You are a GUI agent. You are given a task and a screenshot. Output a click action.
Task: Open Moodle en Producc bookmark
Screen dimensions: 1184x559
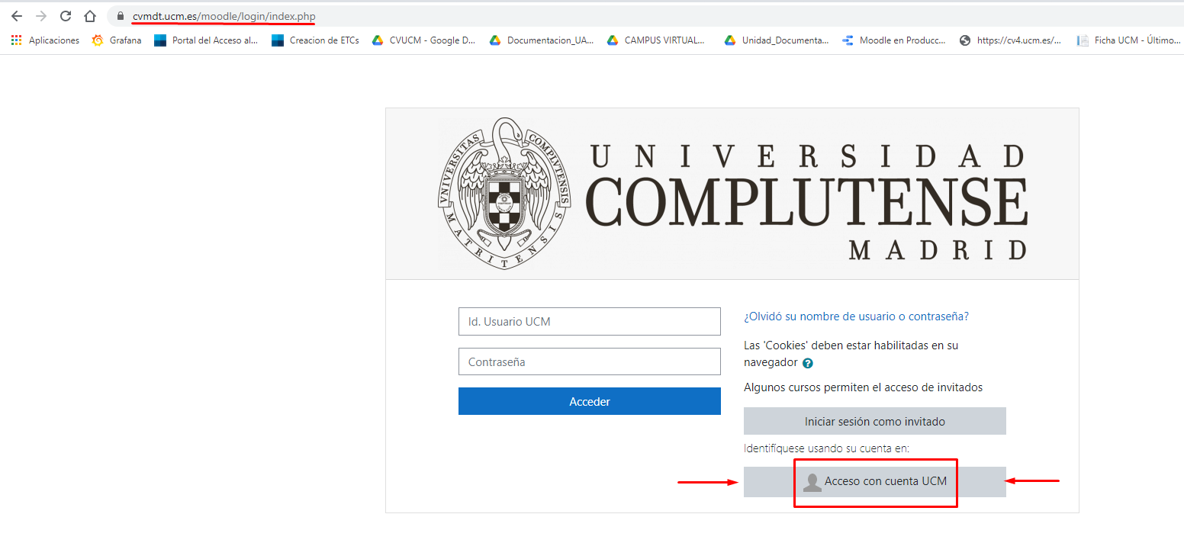(x=894, y=40)
